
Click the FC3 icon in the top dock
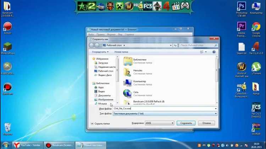[148, 6]
